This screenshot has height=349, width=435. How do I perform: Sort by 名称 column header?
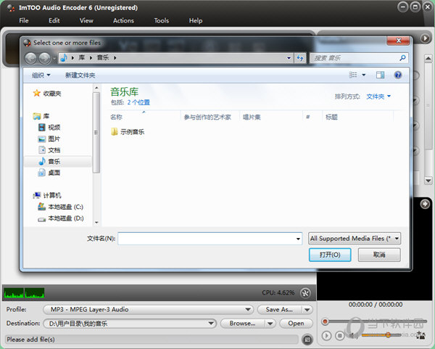coord(116,117)
